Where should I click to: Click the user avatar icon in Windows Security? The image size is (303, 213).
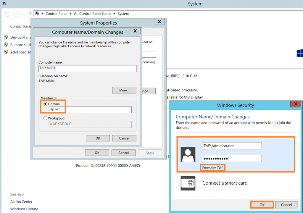(188, 155)
